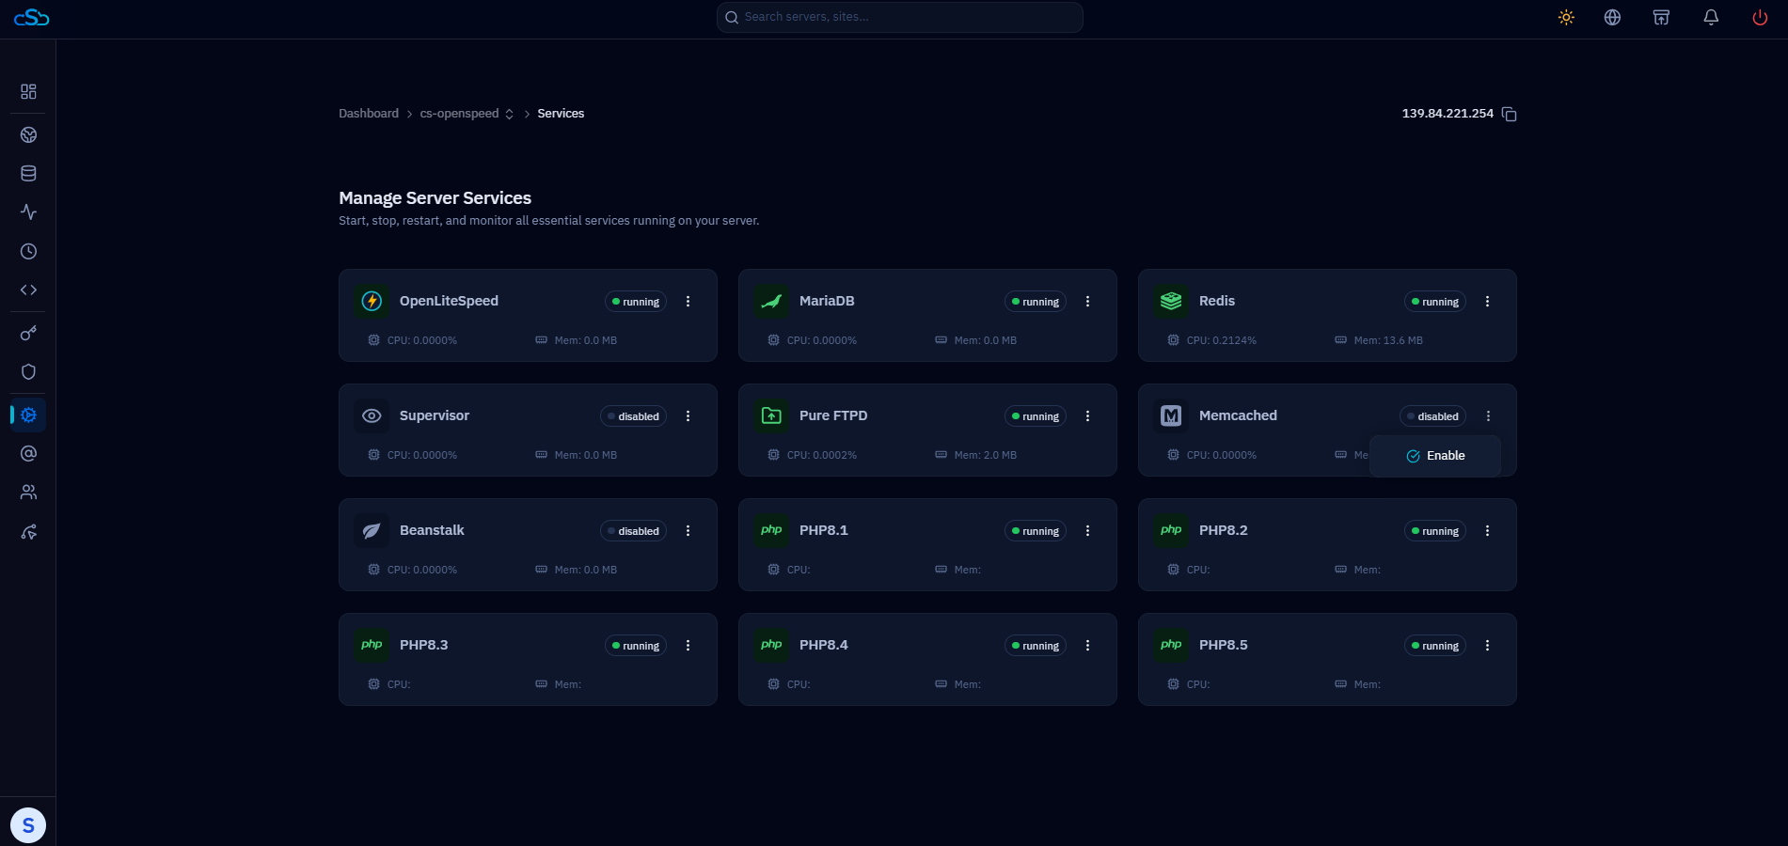Click the red power logout icon
The height and width of the screenshot is (846, 1788).
(x=1760, y=17)
